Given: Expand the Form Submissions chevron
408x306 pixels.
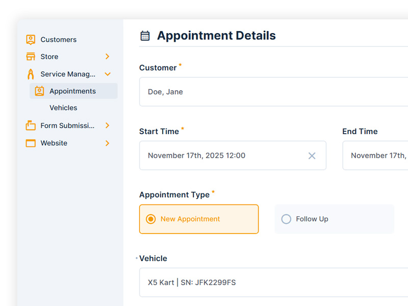Looking at the screenshot, I should pyautogui.click(x=107, y=125).
